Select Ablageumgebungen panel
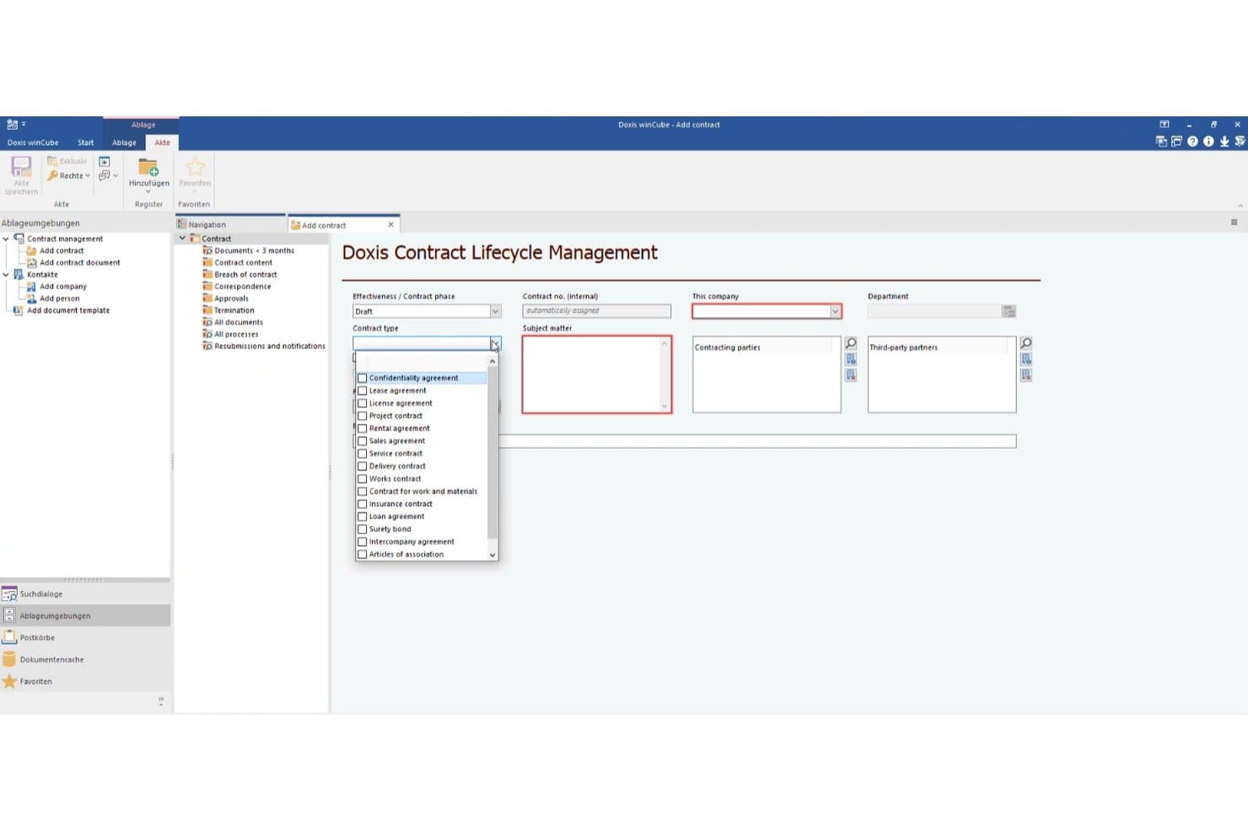1248x832 pixels. 85,616
